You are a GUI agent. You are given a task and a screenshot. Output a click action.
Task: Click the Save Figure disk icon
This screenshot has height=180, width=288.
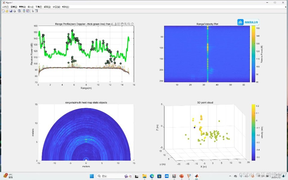(11, 11)
